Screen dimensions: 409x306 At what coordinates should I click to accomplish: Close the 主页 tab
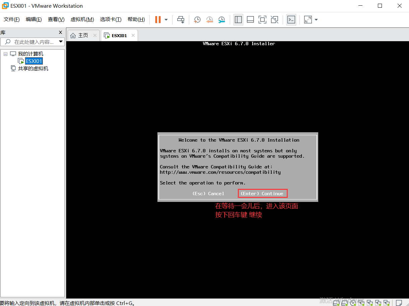[95, 35]
